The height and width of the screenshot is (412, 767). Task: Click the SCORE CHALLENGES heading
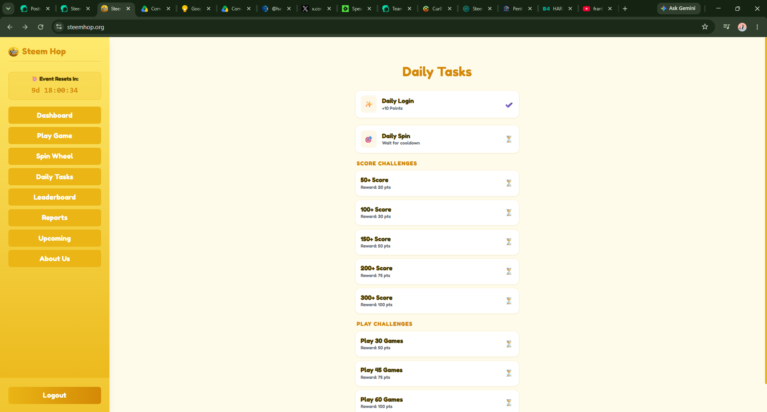pos(387,163)
